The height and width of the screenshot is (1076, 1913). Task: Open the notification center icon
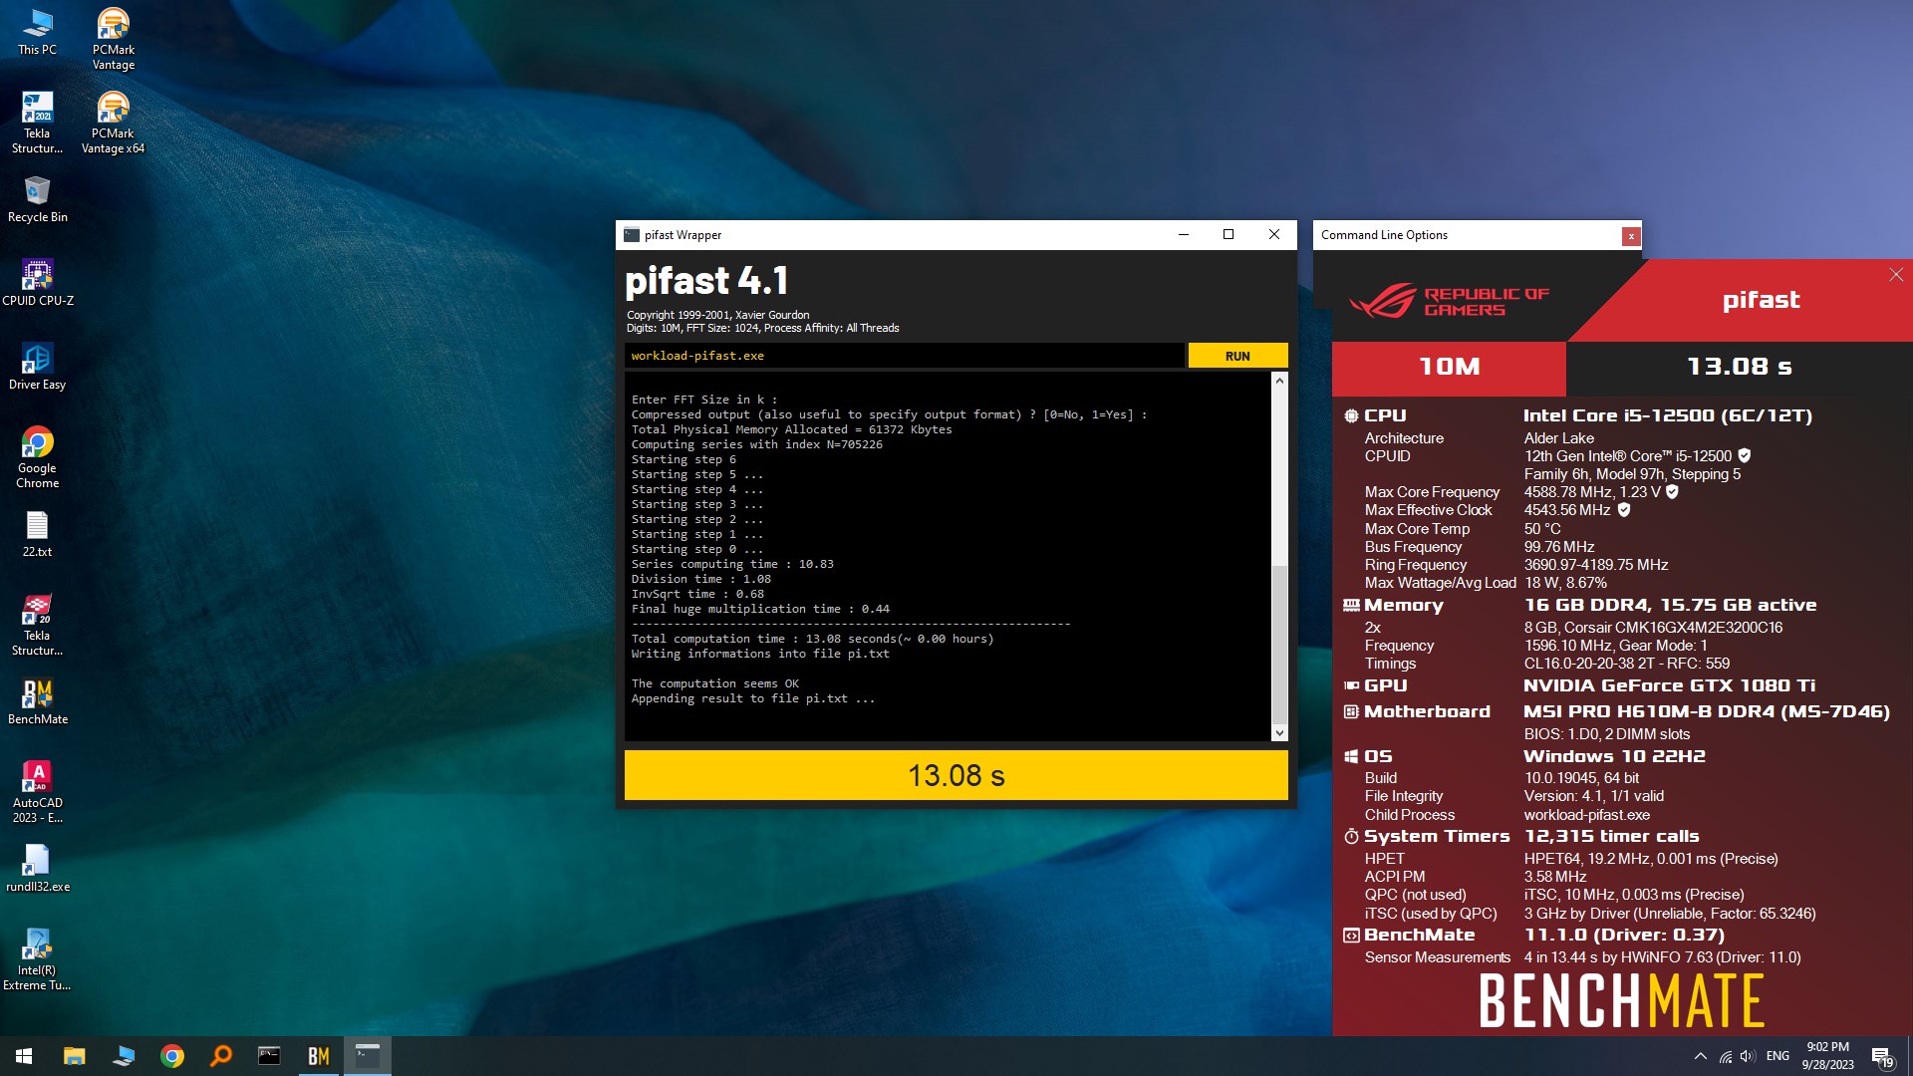click(x=1882, y=1057)
